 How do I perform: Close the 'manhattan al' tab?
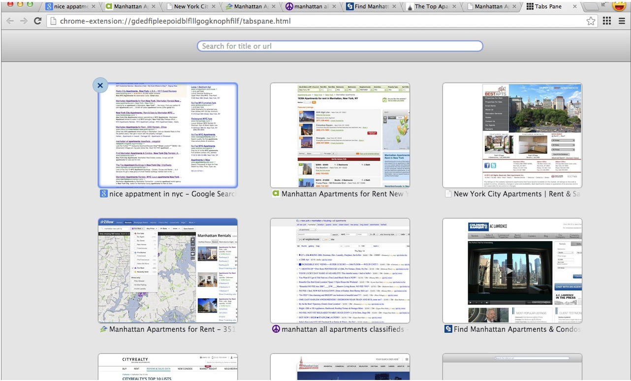pos(334,7)
